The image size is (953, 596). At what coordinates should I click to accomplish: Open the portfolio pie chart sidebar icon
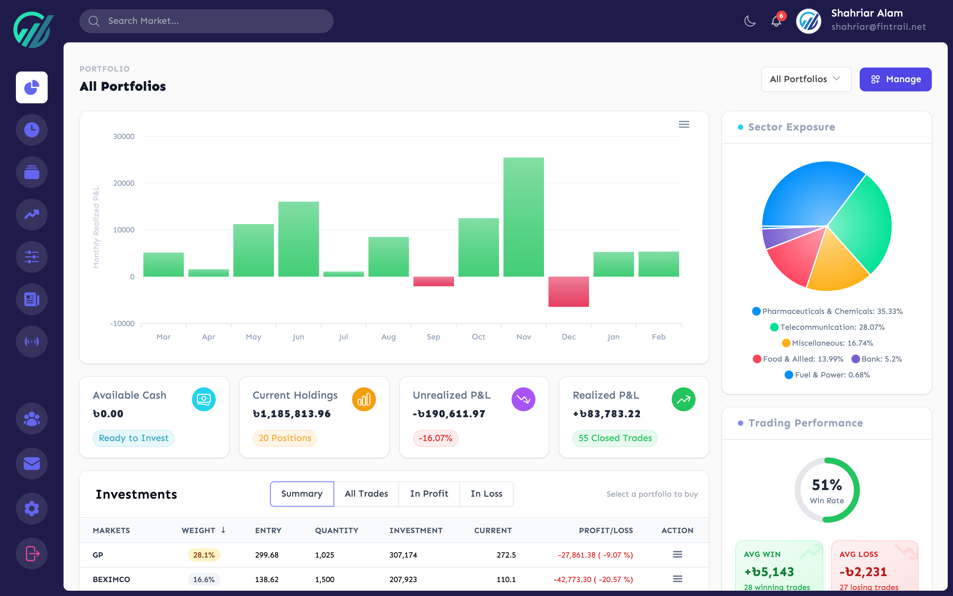tap(31, 87)
